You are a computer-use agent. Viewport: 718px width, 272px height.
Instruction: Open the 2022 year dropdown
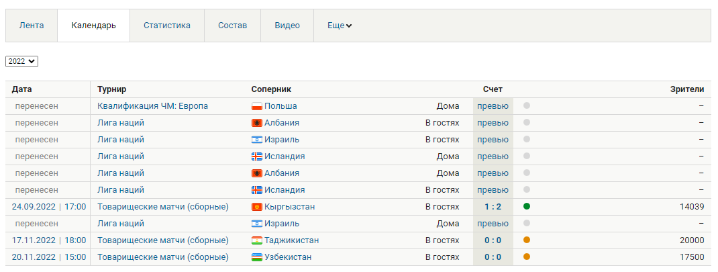[22, 61]
